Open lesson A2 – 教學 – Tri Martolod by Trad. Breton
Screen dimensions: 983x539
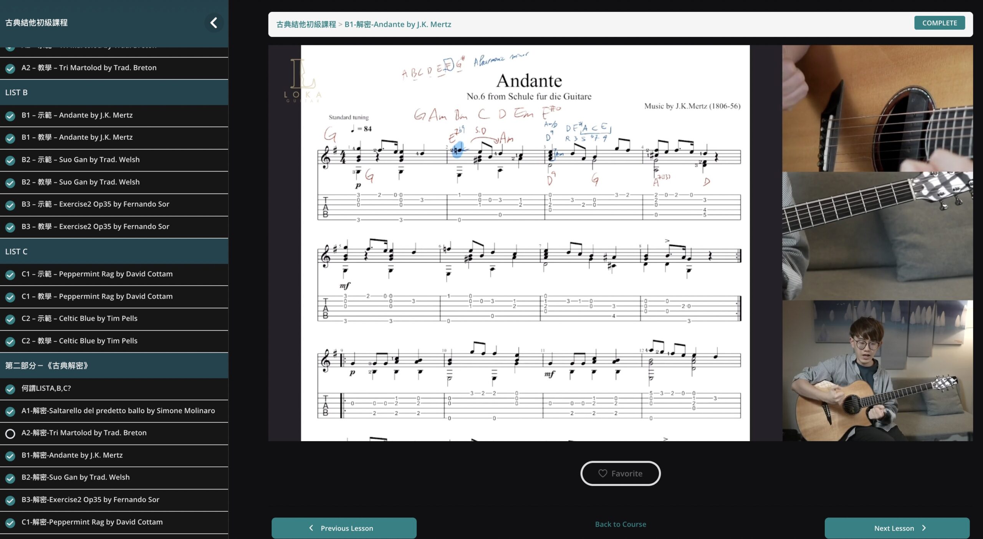pyautogui.click(x=114, y=68)
